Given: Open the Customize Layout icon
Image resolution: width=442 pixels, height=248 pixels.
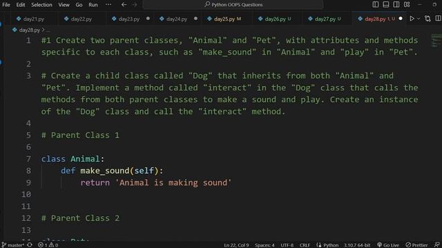Looking at the screenshot, I should pyautogui.click(x=407, y=5).
